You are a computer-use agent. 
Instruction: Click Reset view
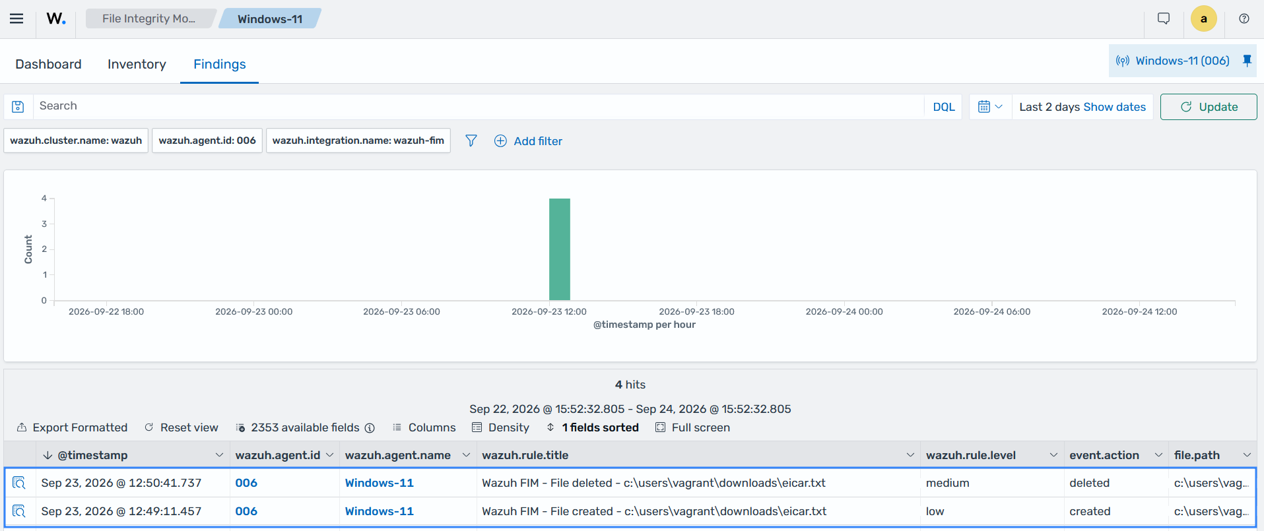pos(182,427)
